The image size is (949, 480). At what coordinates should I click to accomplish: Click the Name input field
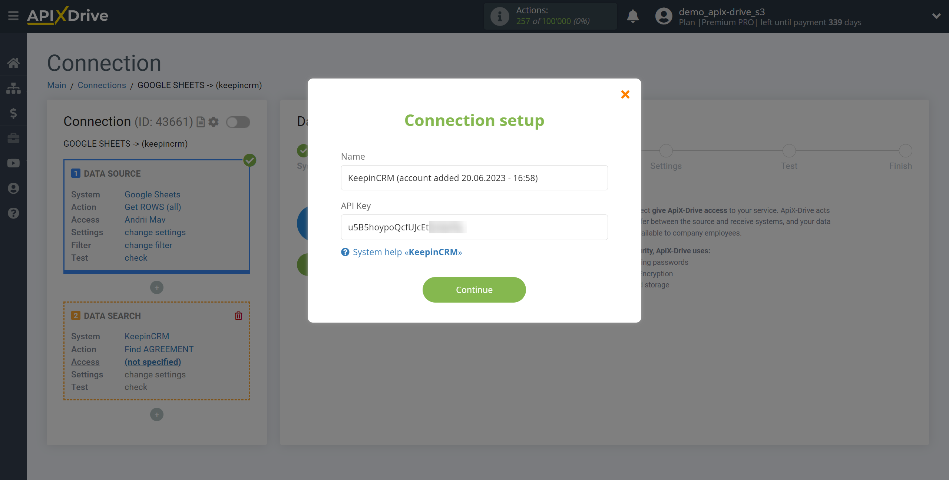tap(474, 178)
